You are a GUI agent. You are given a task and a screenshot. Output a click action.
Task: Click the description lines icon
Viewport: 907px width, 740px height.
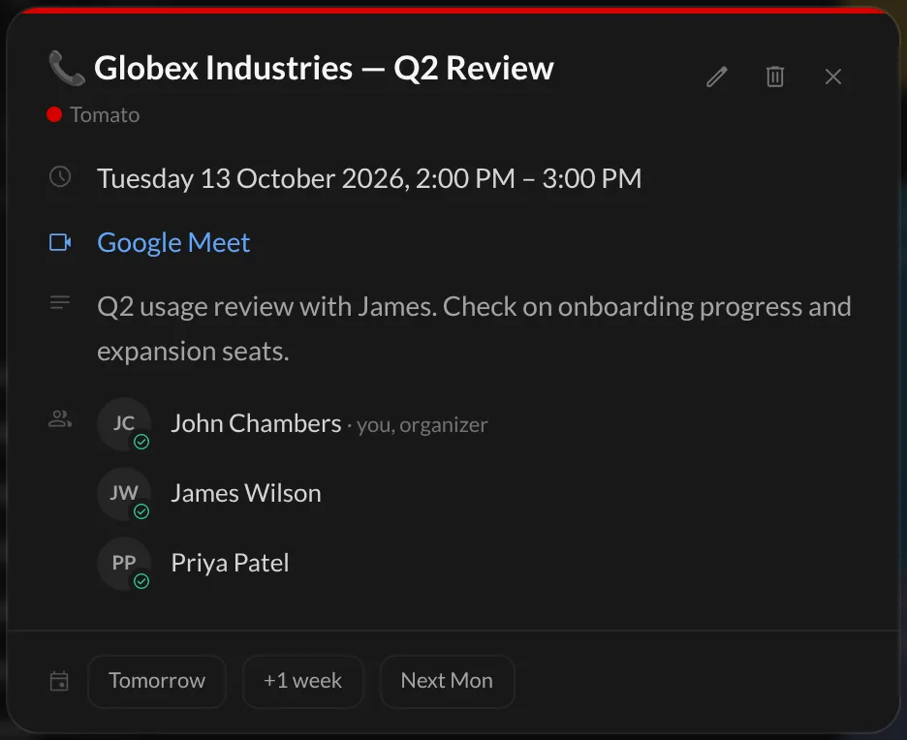pos(60,302)
